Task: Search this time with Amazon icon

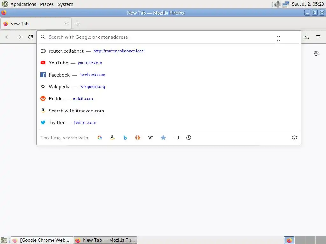Action: point(112,138)
